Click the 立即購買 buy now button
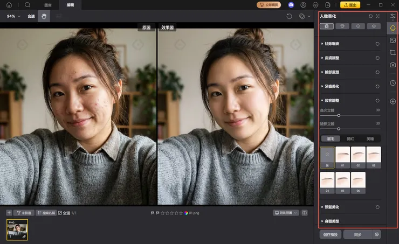The height and width of the screenshot is (244, 399). click(269, 5)
